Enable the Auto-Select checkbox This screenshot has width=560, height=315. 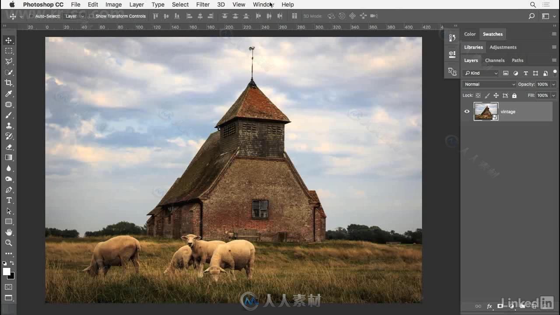pos(31,16)
